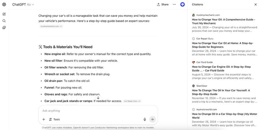
Task: Open SlashGear step-by-step guide link
Action: point(221,92)
